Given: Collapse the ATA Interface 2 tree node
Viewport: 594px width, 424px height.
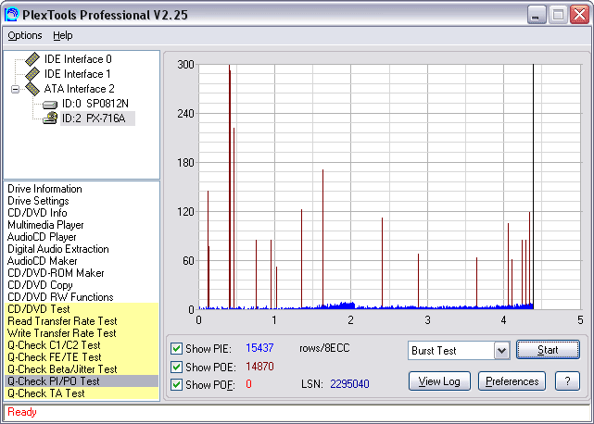Looking at the screenshot, I should (15, 90).
